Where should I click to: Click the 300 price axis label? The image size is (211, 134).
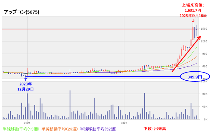[204, 79]
